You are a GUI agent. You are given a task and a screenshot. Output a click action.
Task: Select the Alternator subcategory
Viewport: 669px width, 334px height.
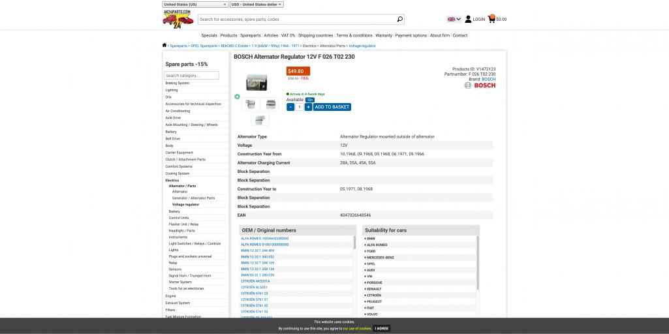(179, 192)
